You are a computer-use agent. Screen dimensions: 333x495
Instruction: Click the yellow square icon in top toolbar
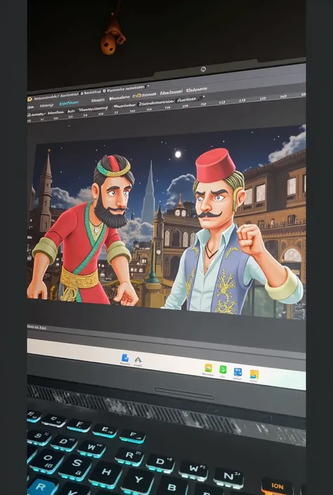point(138,95)
